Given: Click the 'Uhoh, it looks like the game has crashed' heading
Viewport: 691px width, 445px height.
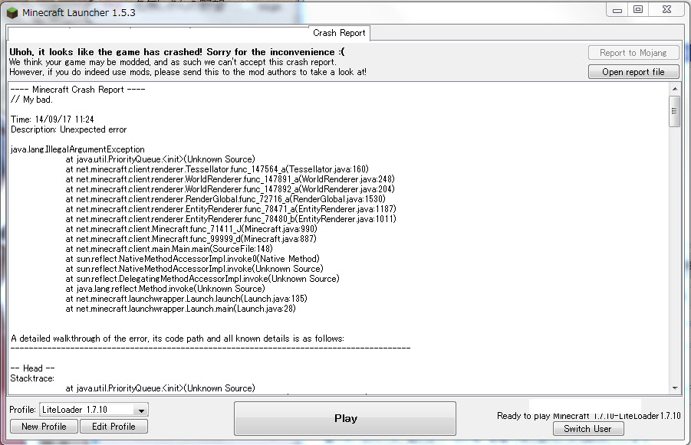Looking at the screenshot, I should point(177,52).
